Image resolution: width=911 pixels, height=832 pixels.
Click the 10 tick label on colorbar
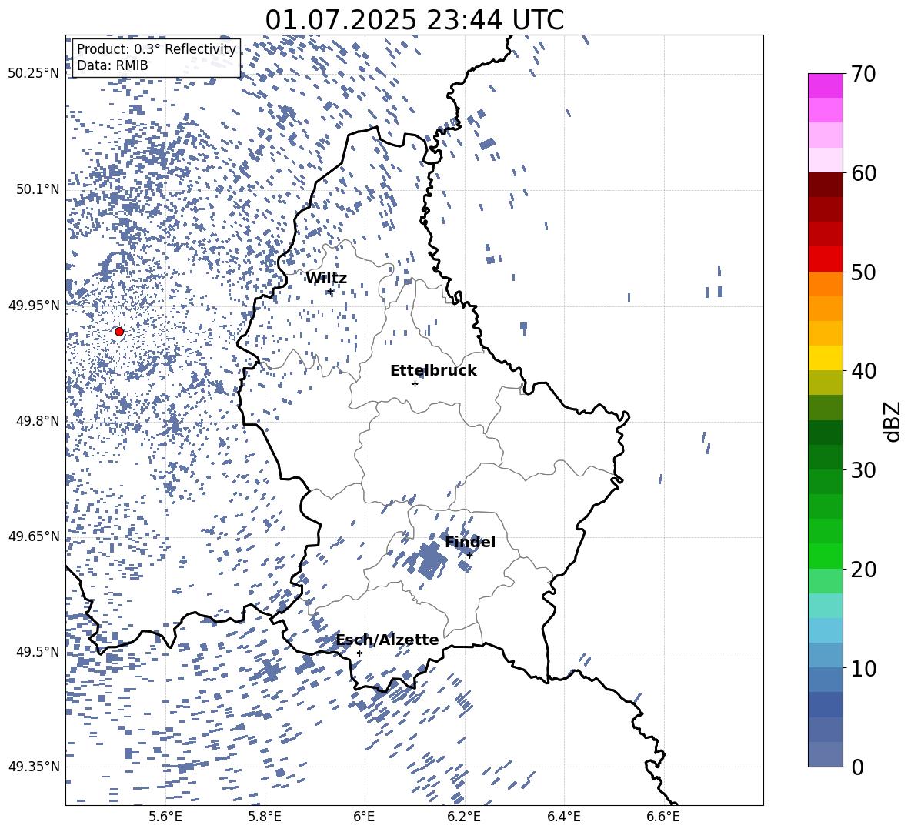(x=863, y=668)
